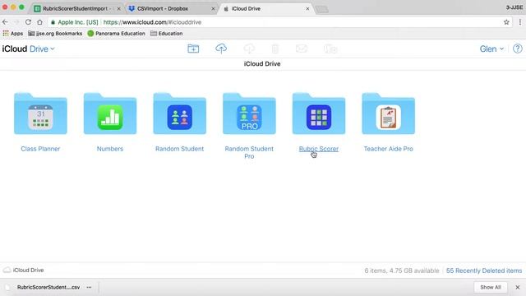The width and height of the screenshot is (526, 296).
Task: Open Panorama Education bookmark
Action: [116, 33]
